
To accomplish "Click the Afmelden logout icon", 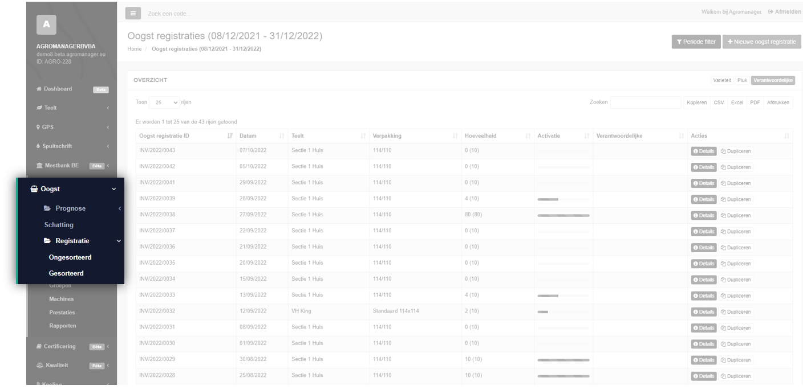I will (771, 12).
